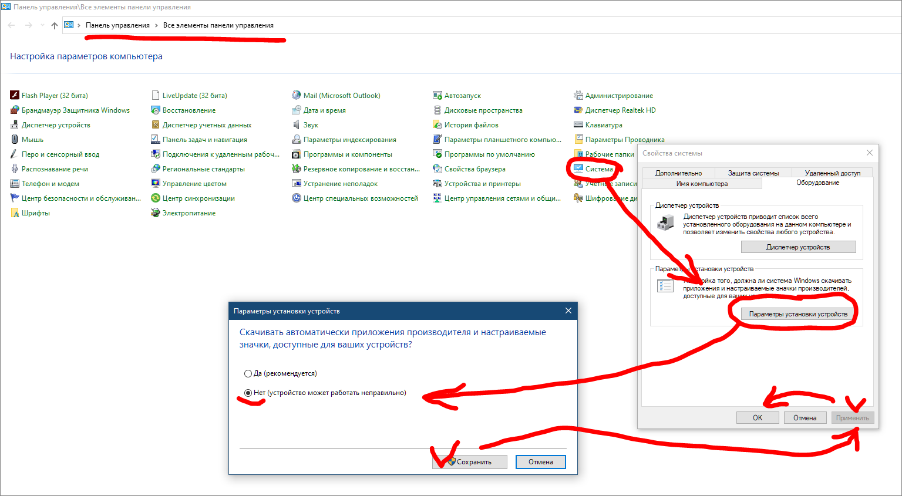Open the Мышь settings icon
The width and height of the screenshot is (902, 496).
pos(15,139)
